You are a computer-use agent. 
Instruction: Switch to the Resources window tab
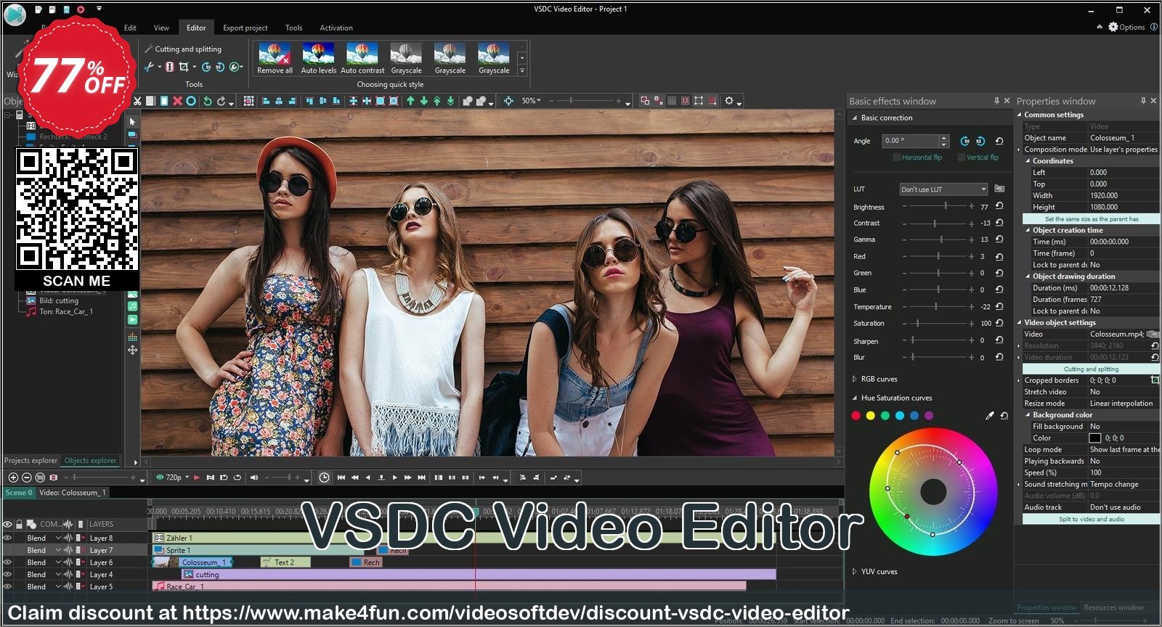pyautogui.click(x=1113, y=607)
